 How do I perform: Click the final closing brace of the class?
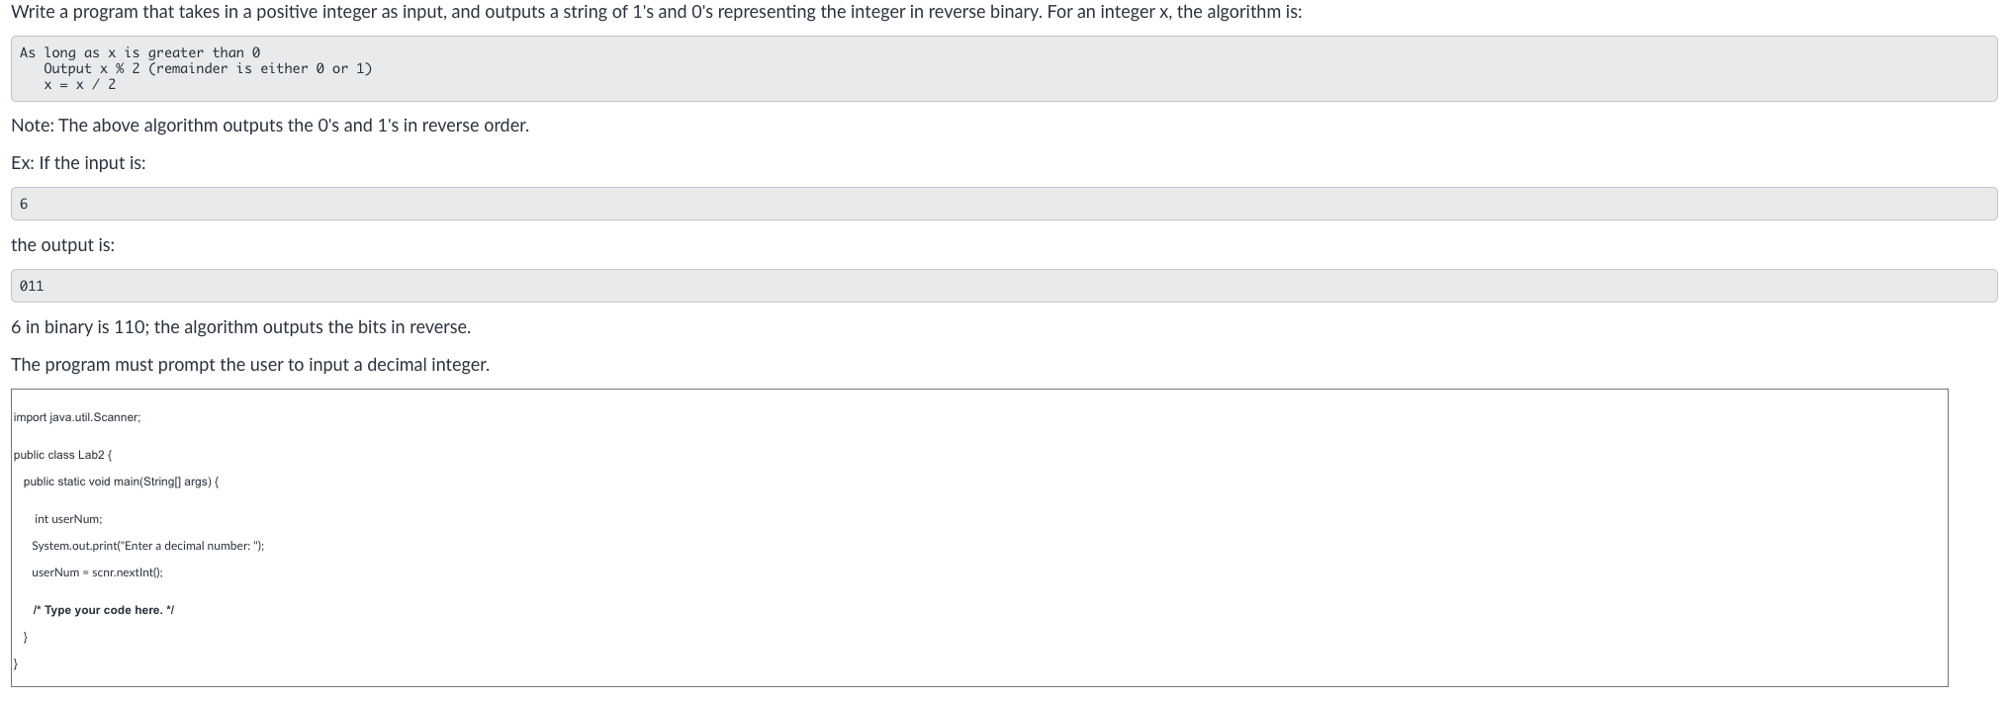(x=16, y=664)
